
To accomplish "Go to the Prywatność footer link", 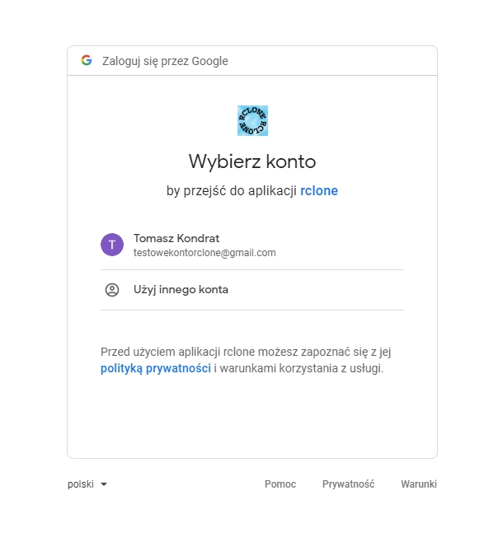I will tap(348, 484).
